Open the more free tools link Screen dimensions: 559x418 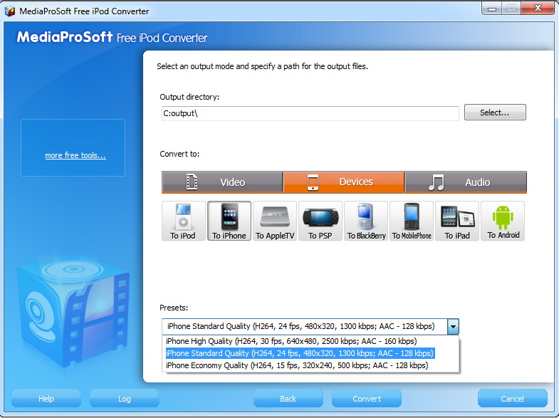click(x=75, y=155)
